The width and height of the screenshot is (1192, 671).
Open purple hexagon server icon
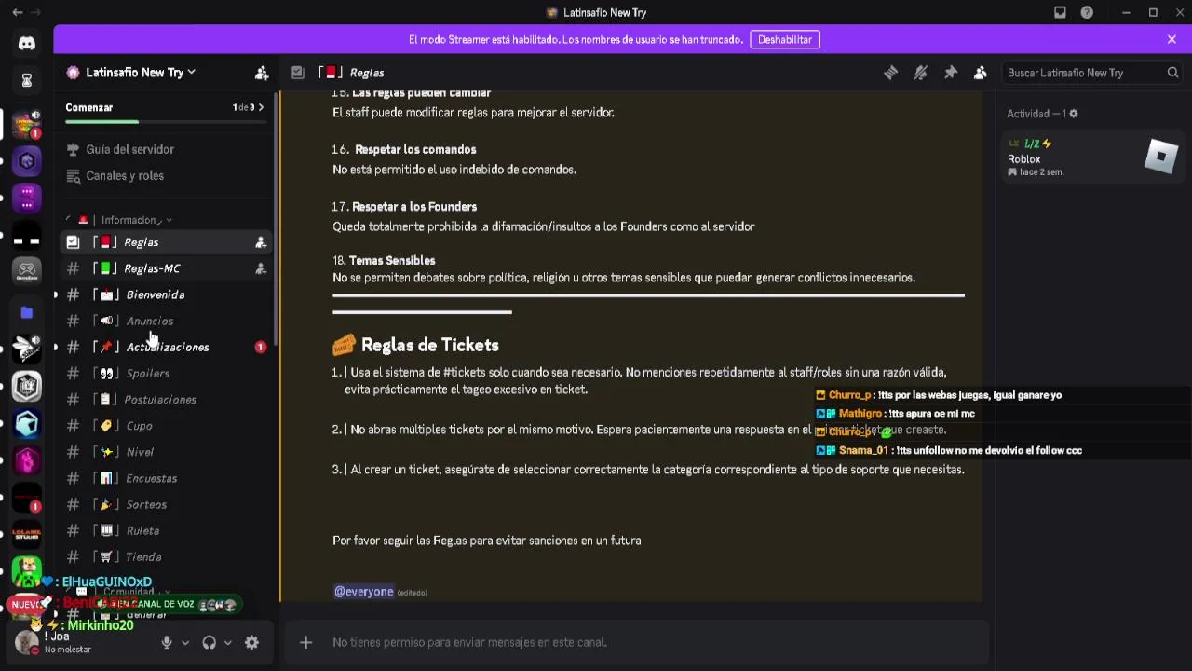click(x=27, y=161)
